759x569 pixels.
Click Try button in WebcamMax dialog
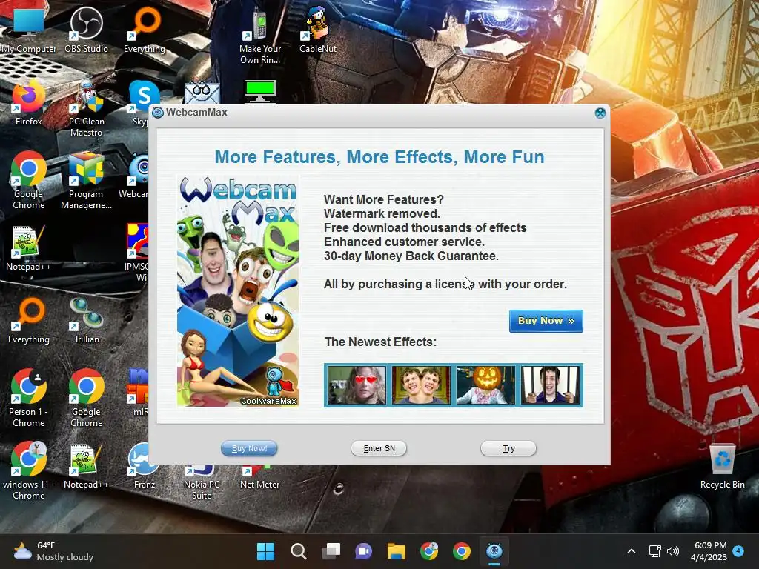point(508,448)
